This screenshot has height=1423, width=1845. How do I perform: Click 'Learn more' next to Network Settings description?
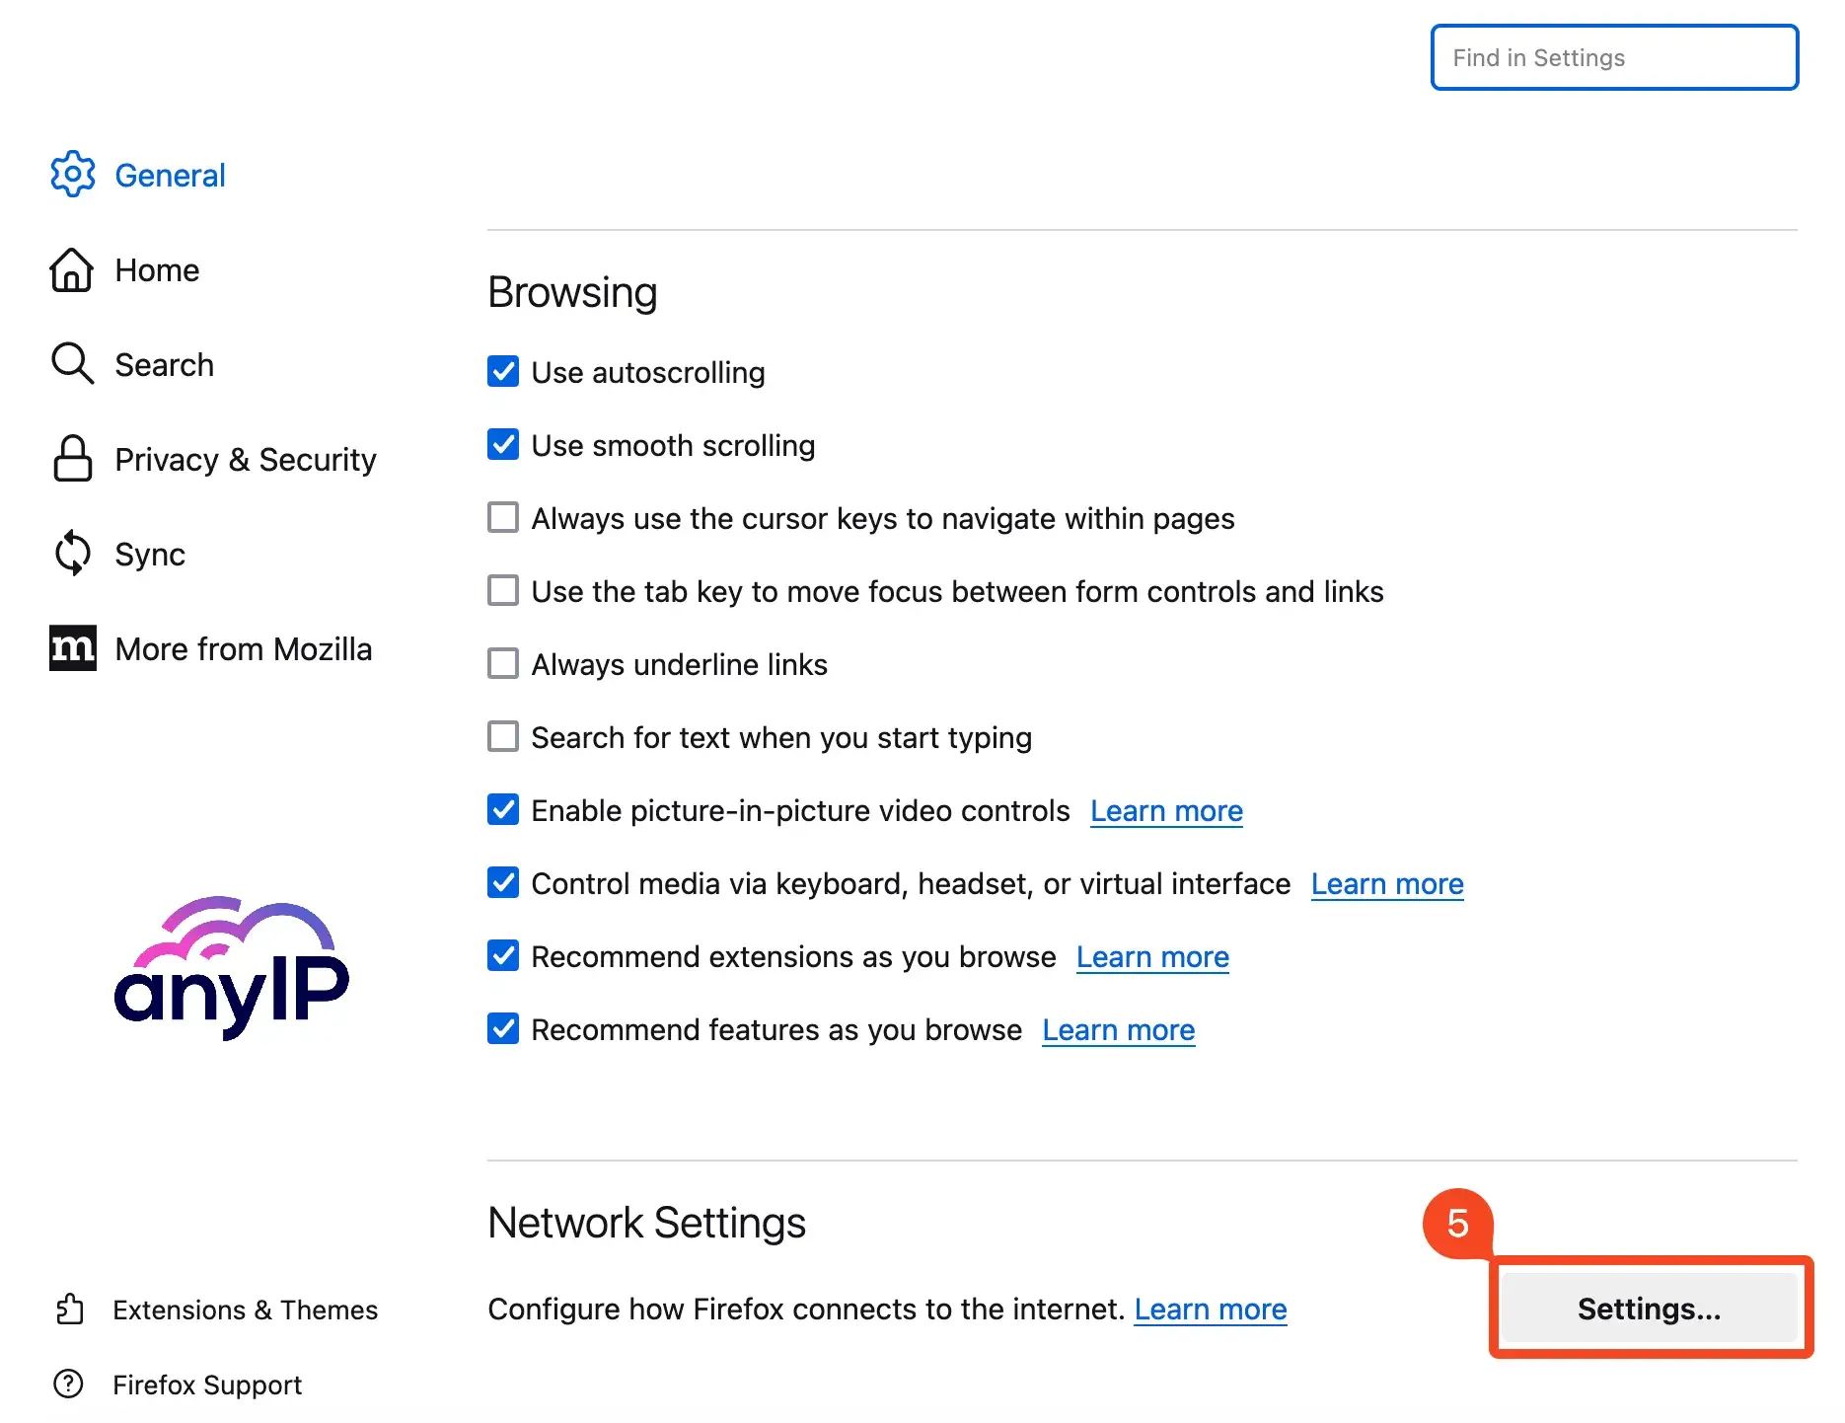point(1211,1309)
